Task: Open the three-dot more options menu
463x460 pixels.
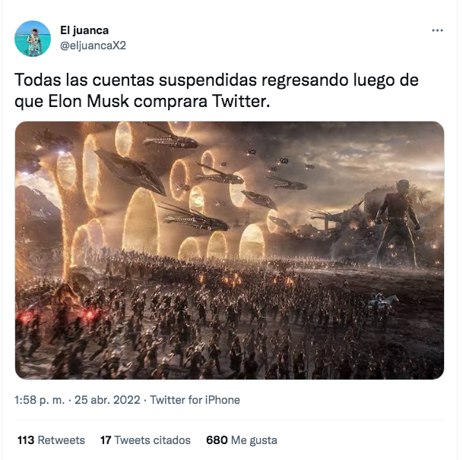Action: (x=437, y=30)
